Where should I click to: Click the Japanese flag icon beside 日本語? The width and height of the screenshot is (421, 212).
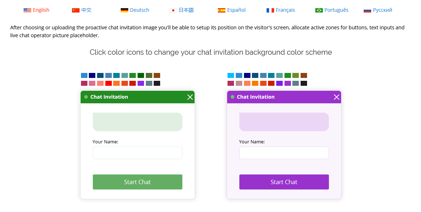pos(173,10)
